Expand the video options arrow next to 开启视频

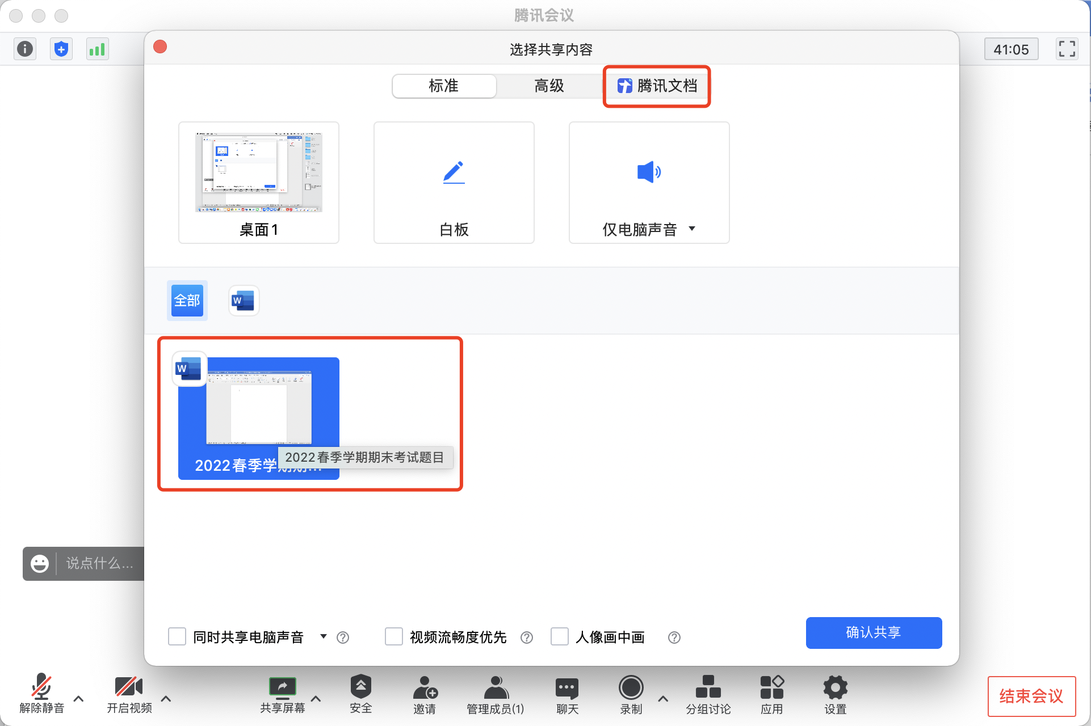pyautogui.click(x=166, y=699)
